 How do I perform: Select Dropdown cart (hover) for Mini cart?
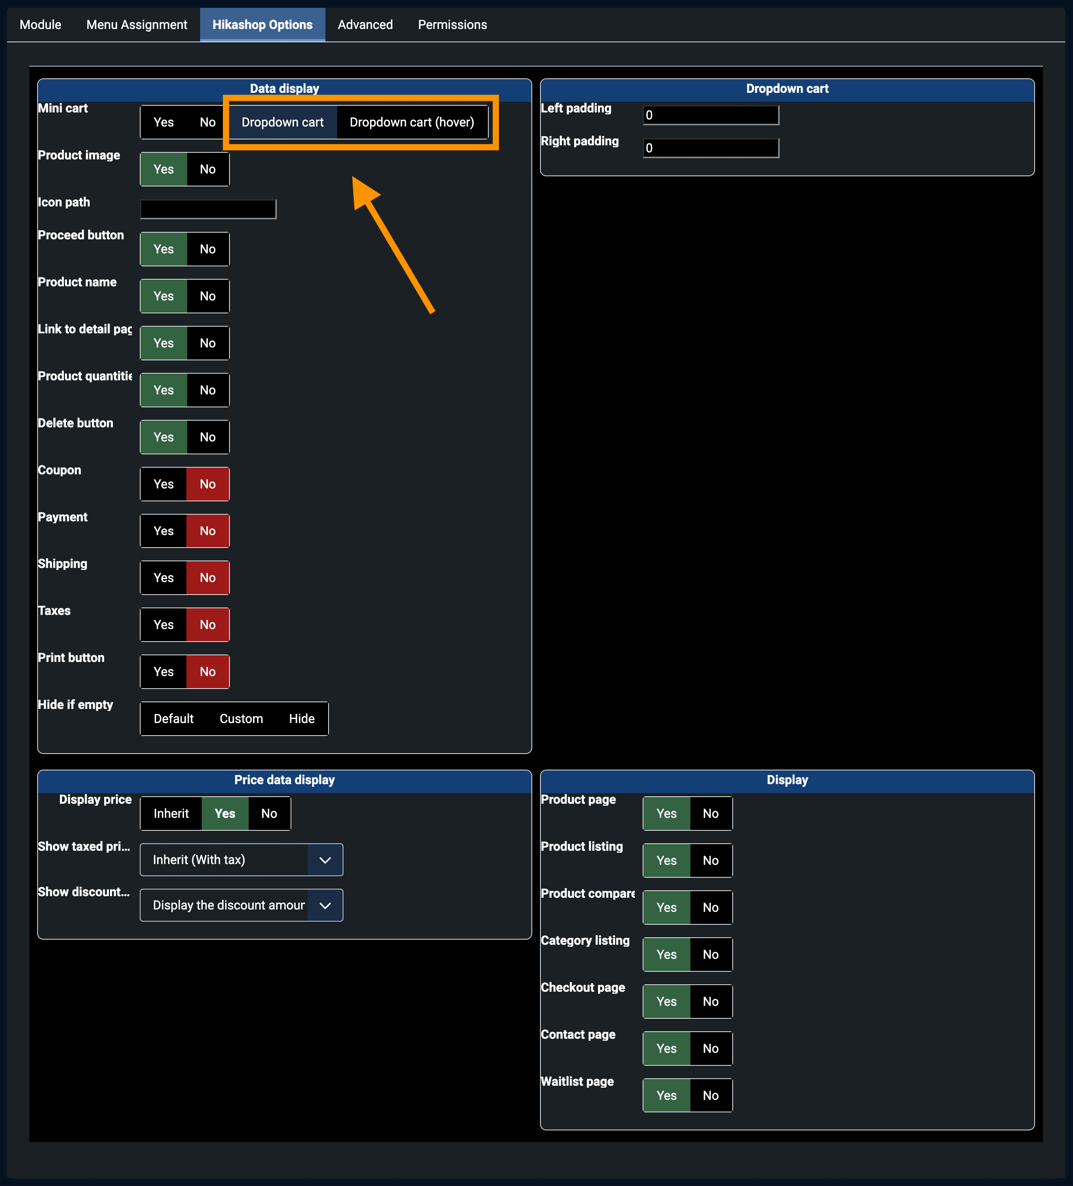pyautogui.click(x=411, y=122)
